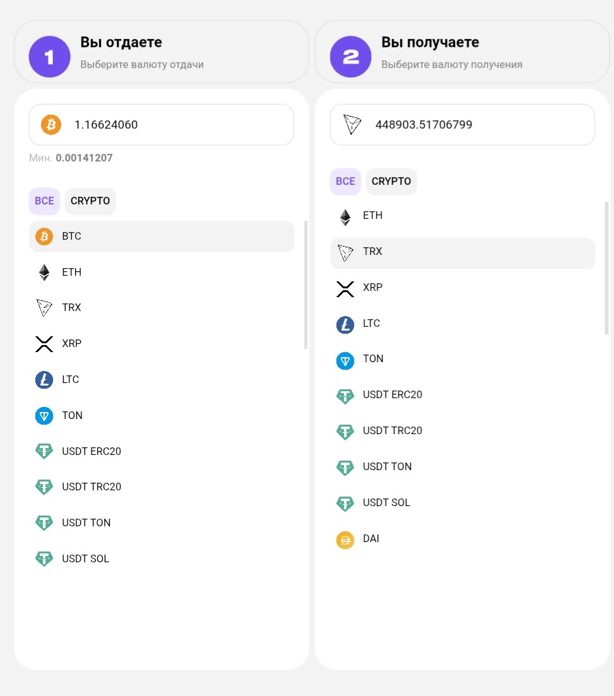This screenshot has height=696, width=614.
Task: Pick USDT TON in the receive list
Action: click(387, 467)
